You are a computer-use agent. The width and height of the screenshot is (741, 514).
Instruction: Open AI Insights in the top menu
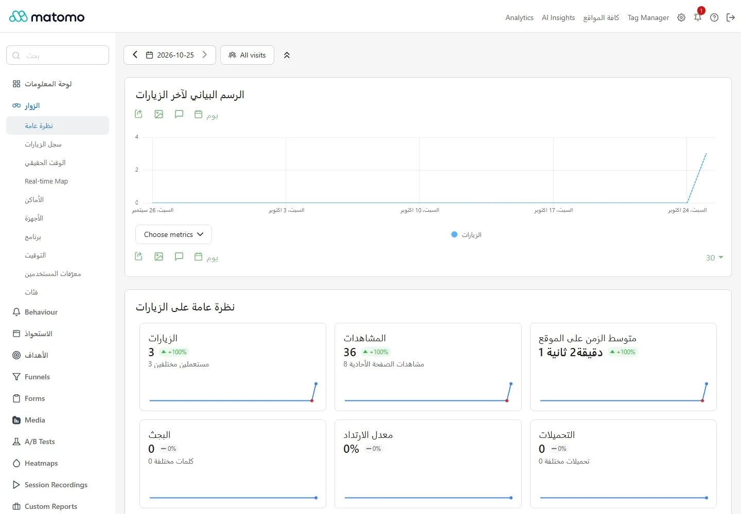(558, 17)
